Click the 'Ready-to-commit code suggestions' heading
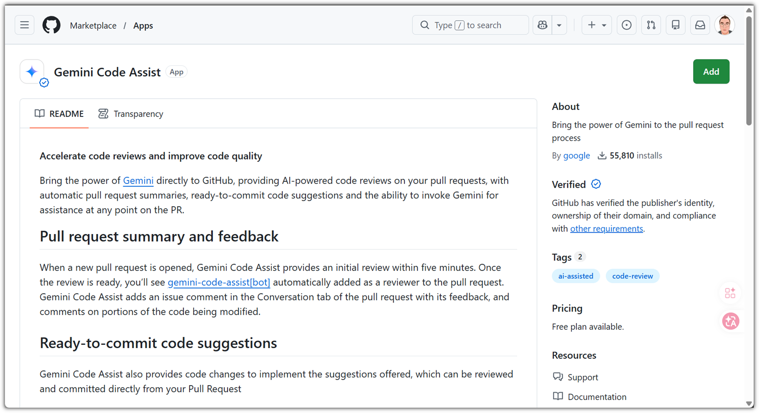 tap(158, 343)
